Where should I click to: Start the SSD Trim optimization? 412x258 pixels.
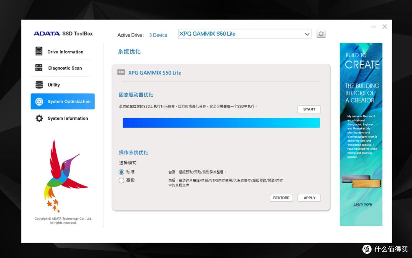(x=309, y=109)
